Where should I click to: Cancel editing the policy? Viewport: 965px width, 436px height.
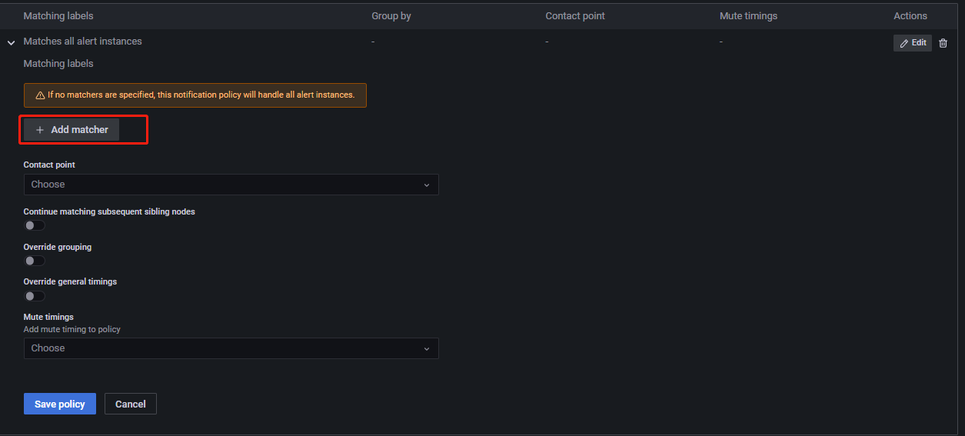click(x=131, y=404)
